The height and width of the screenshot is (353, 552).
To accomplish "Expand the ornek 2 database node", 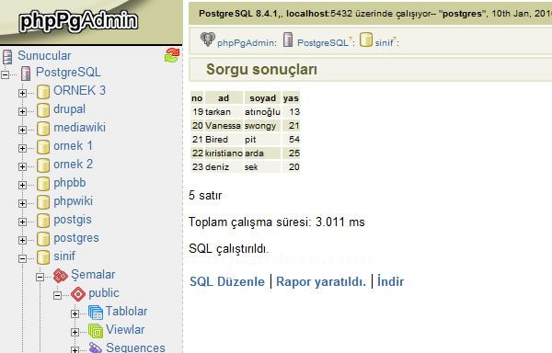I will click(22, 166).
